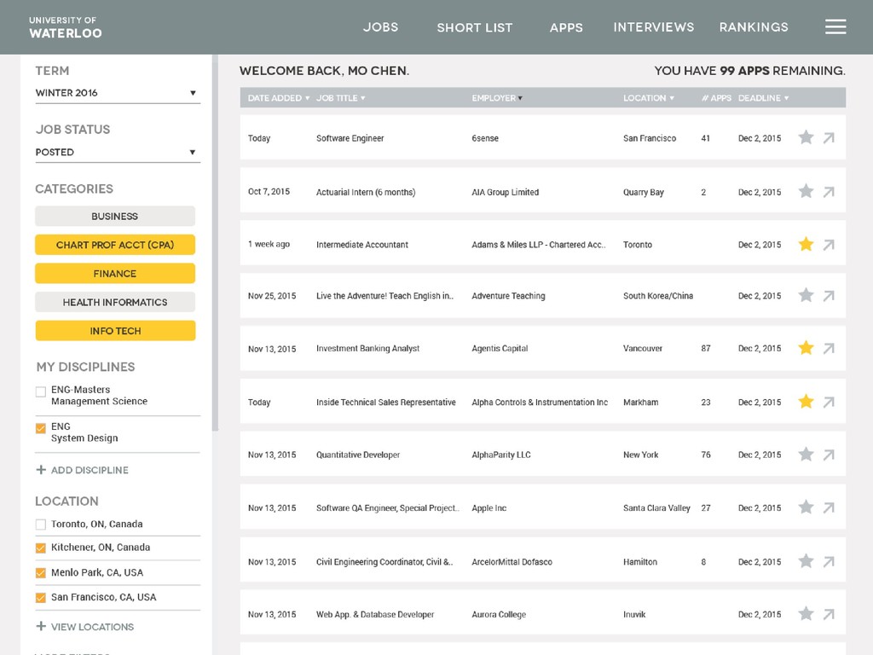This screenshot has height=655, width=873.
Task: Open ArcelorMittal Dofasco posting arrow
Action: click(x=829, y=561)
